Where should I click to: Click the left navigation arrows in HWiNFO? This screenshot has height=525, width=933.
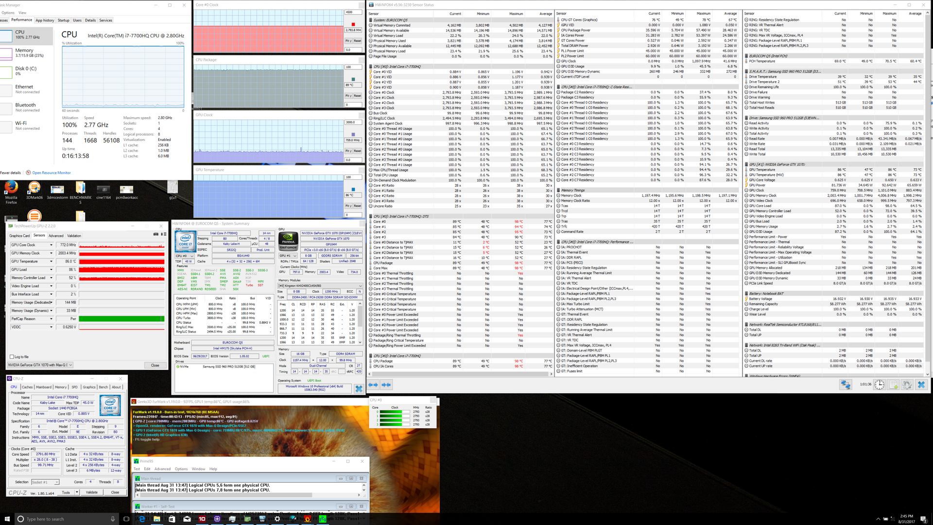[373, 385]
